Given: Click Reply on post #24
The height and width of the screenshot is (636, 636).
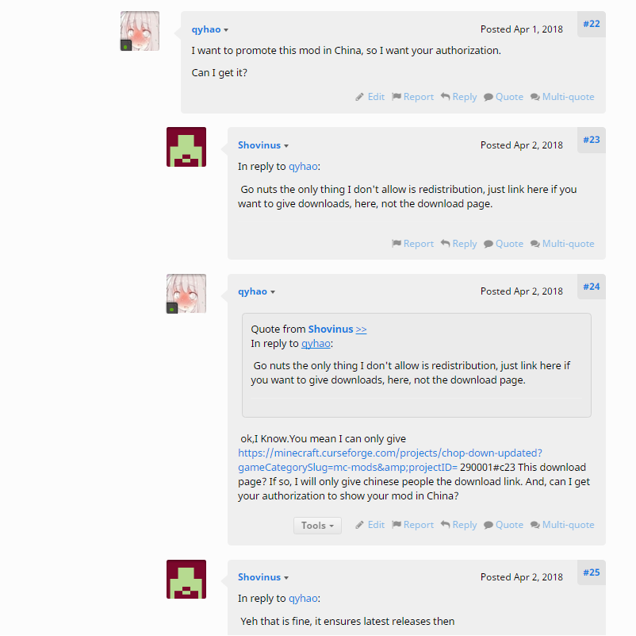Looking at the screenshot, I should pos(459,525).
